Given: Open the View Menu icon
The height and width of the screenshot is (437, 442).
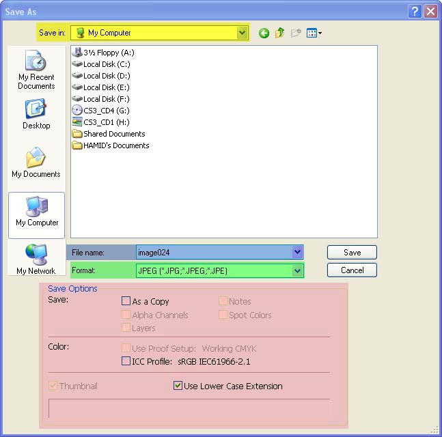Looking at the screenshot, I should tap(312, 33).
